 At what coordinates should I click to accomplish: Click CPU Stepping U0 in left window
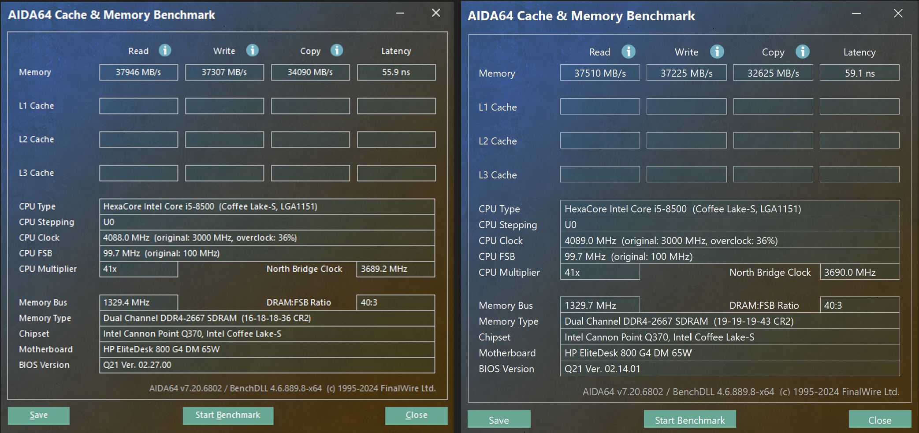tap(267, 222)
